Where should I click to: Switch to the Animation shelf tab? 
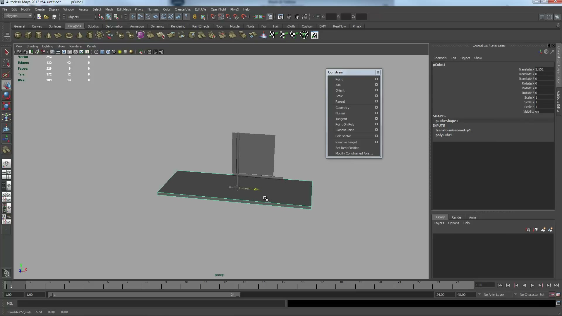[x=137, y=26]
